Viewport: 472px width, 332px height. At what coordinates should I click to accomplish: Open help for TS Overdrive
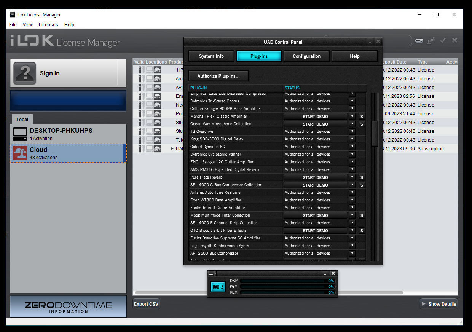[x=352, y=132]
